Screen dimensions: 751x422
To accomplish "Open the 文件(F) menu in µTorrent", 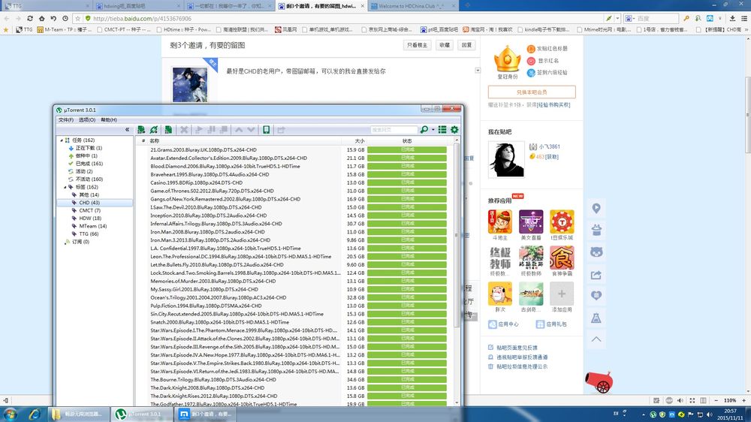I will tap(66, 119).
